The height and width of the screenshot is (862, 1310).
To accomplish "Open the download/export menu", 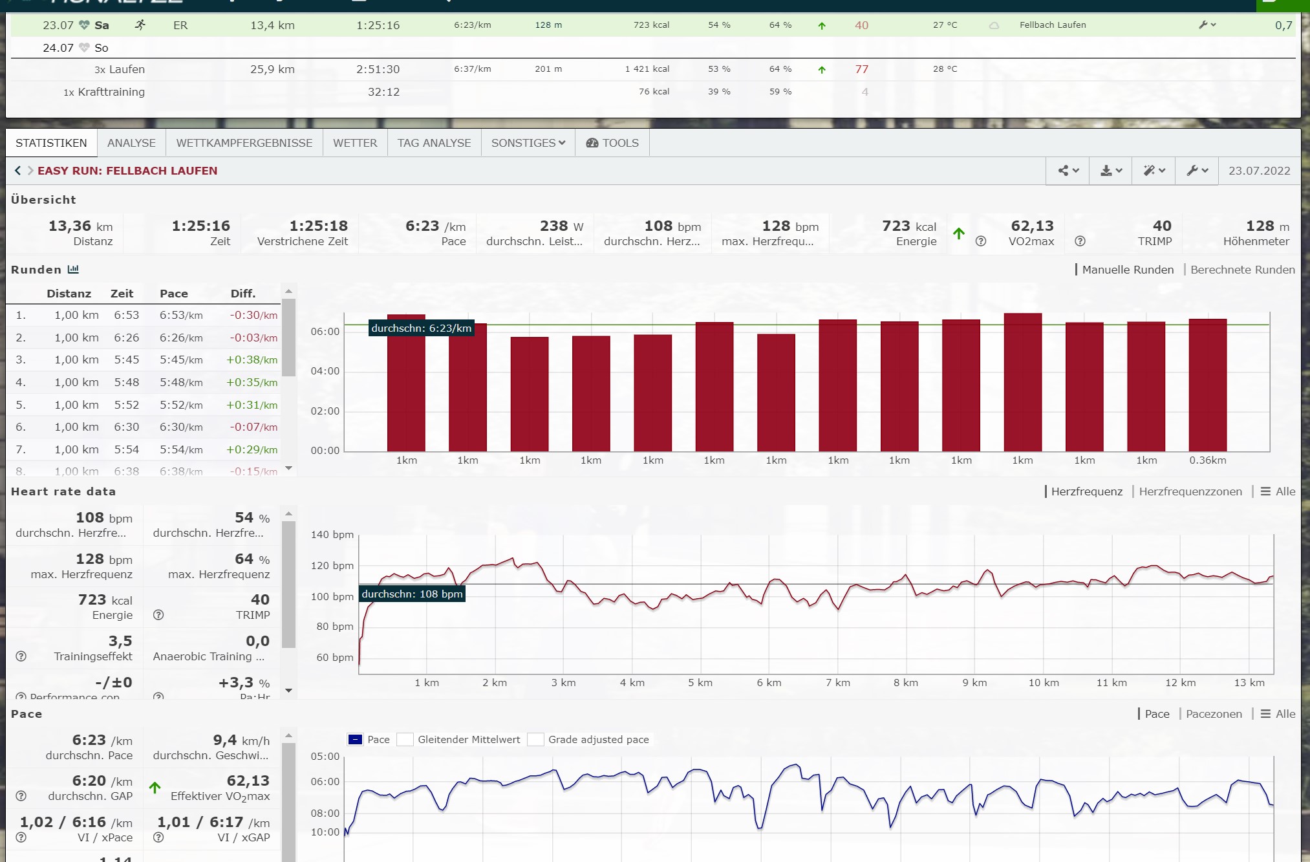I will point(1111,171).
